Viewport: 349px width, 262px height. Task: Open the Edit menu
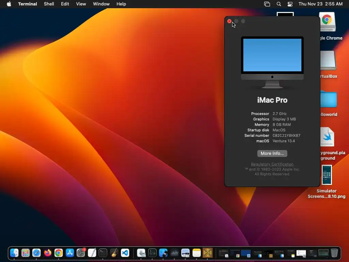click(65, 4)
